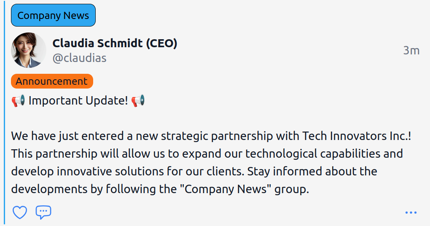430x226 pixels.
Task: Click the "Important Update!" headline text
Action: click(78, 101)
